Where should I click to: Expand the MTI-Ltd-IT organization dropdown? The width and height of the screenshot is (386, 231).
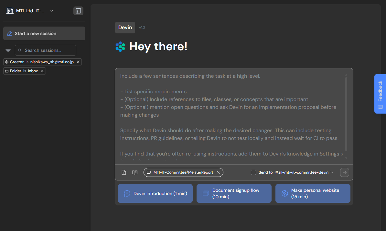(x=52, y=11)
